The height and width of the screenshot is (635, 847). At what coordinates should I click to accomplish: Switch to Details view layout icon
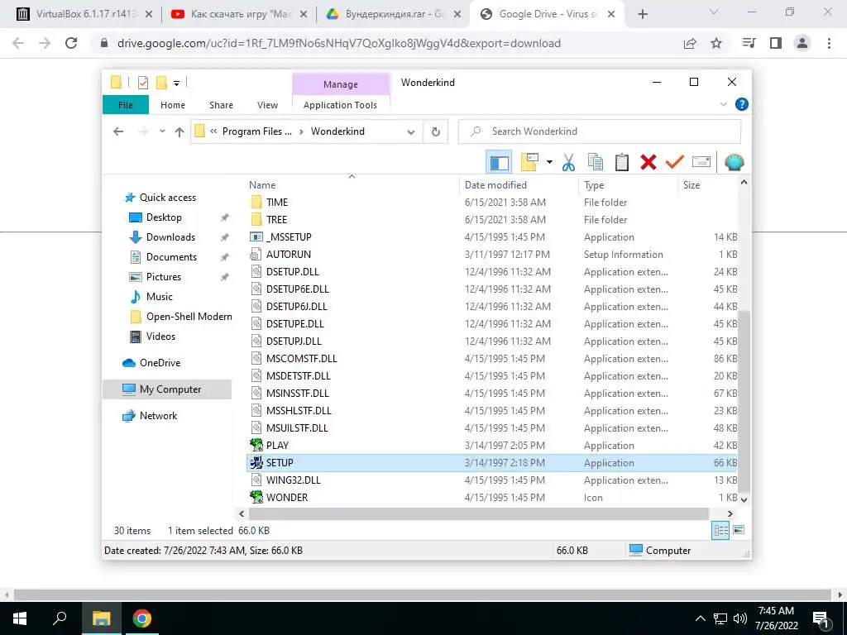pos(720,530)
